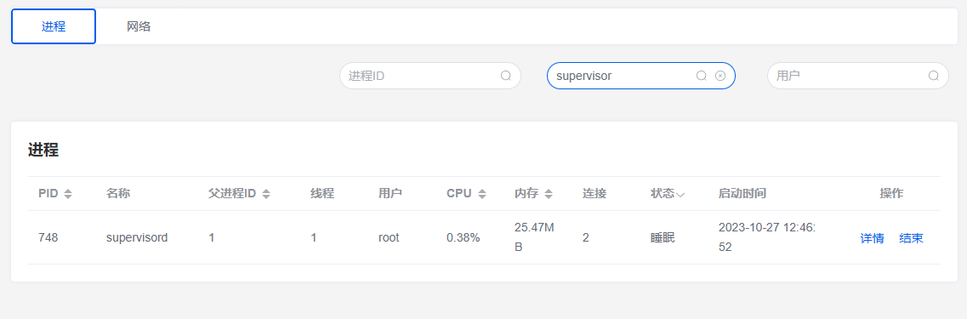Sort processes by 内存 arrows
Screen dimensions: 967x319
point(549,194)
